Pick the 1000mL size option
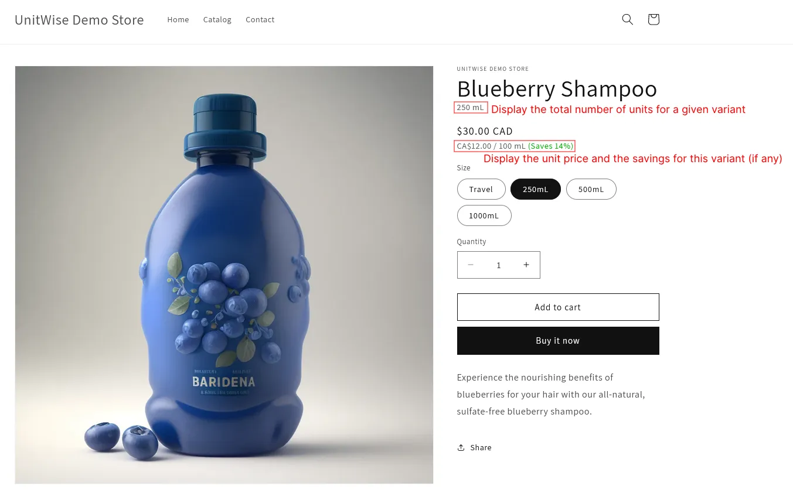 (x=484, y=215)
